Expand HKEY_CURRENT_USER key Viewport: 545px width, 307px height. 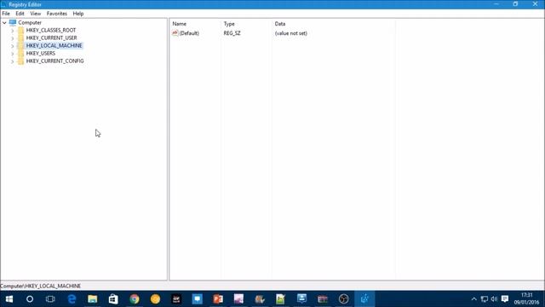pos(13,38)
